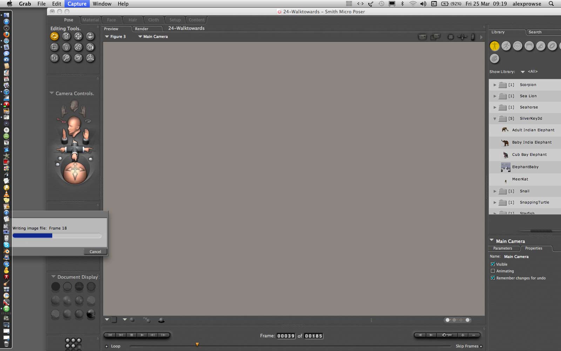Open the Parameters tab

click(503, 249)
